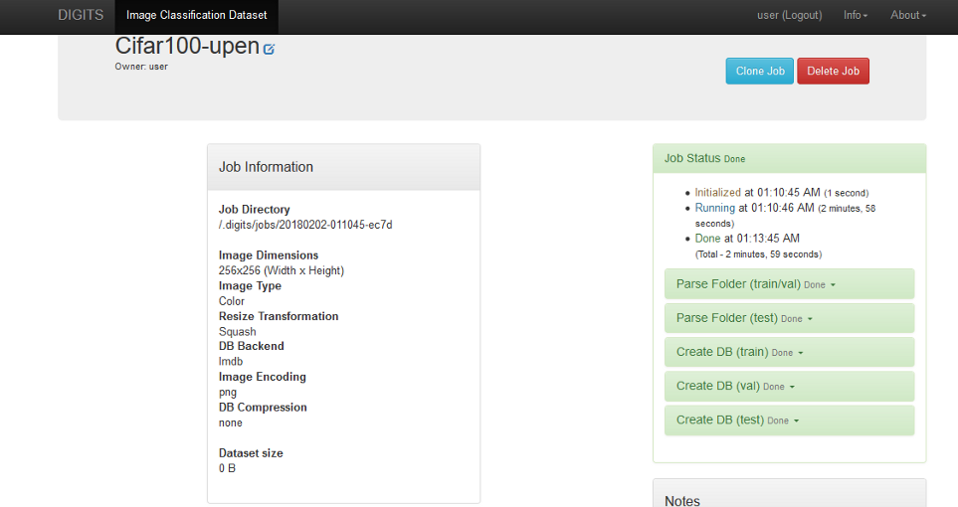The image size is (958, 507).
Task: Click the user (Logout) link
Action: pyautogui.click(x=789, y=15)
